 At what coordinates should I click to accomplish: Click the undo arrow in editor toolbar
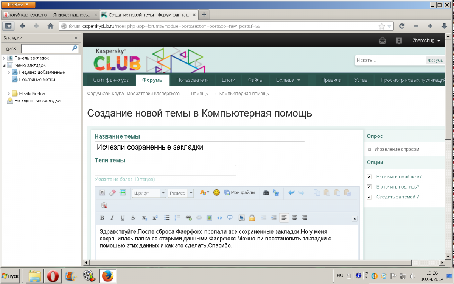click(x=291, y=193)
